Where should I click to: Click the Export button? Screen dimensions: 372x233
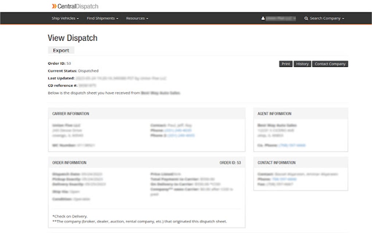[x=61, y=50]
